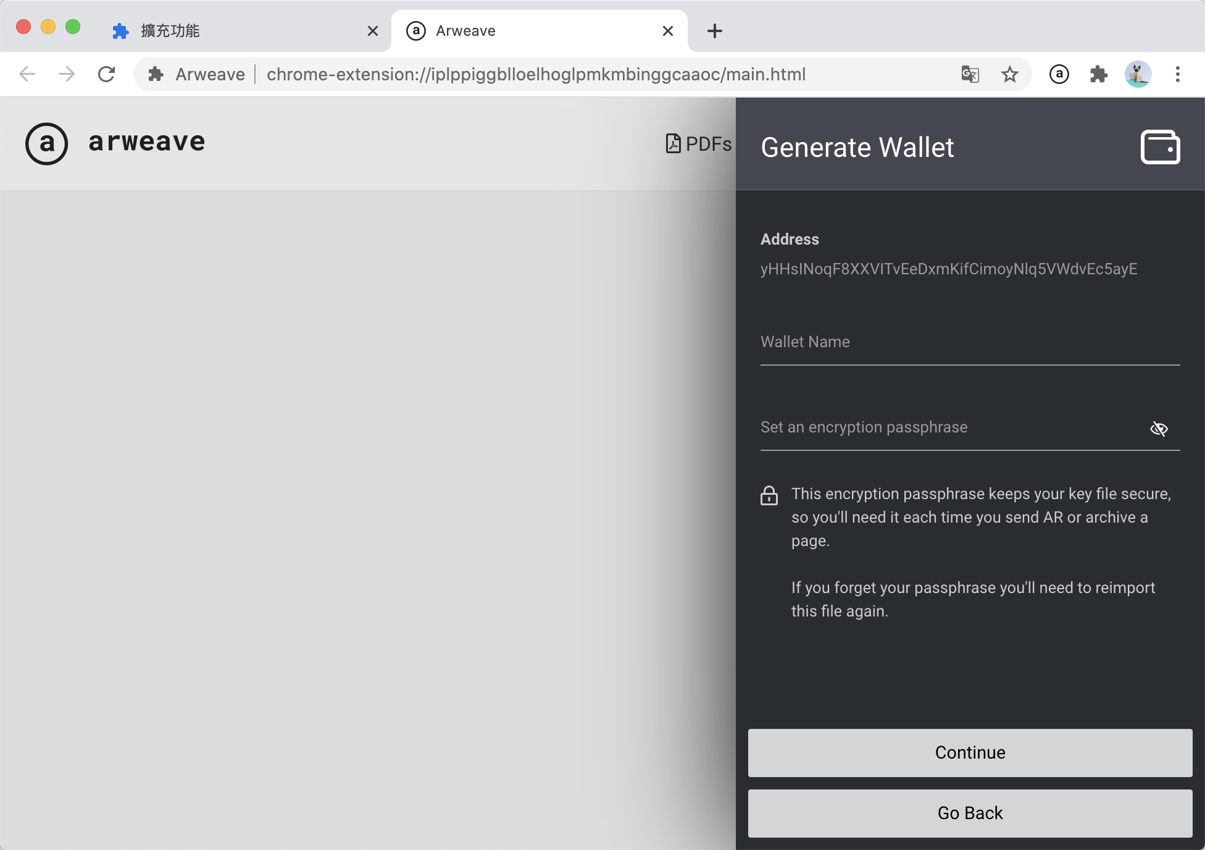Click the Google Translate icon in address bar
This screenshot has height=850, width=1205.
970,74
